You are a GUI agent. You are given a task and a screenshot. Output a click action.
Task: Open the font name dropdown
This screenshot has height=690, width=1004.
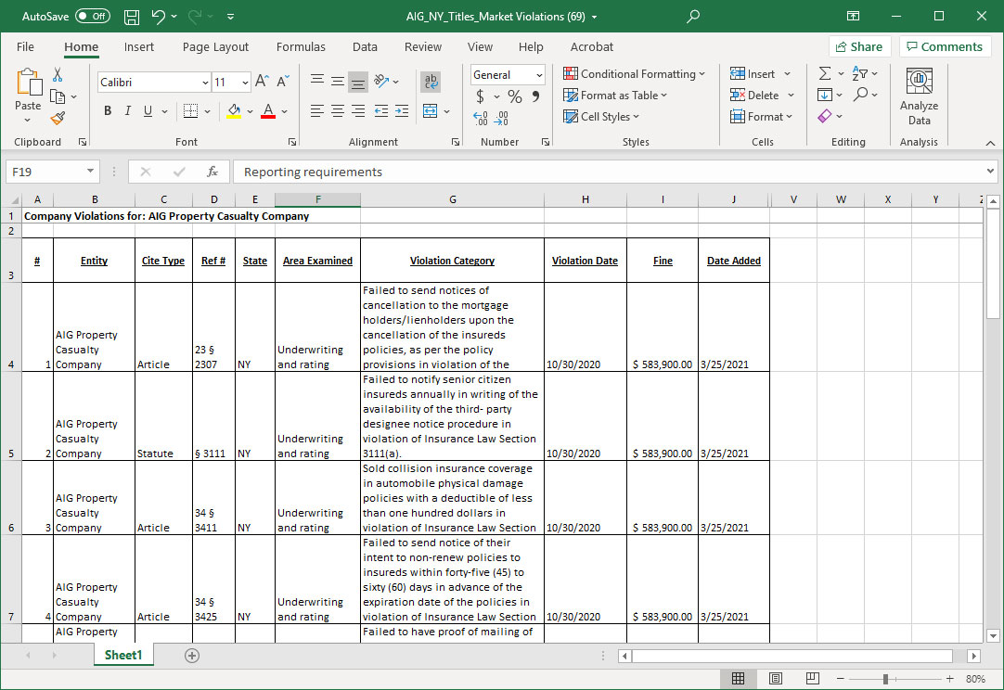[x=205, y=83]
